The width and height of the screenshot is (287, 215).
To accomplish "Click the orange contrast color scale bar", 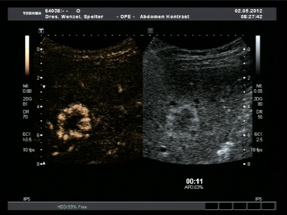I will tap(27, 55).
